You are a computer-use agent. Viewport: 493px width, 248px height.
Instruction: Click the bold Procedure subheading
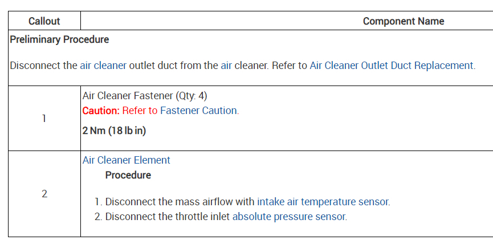point(128,175)
